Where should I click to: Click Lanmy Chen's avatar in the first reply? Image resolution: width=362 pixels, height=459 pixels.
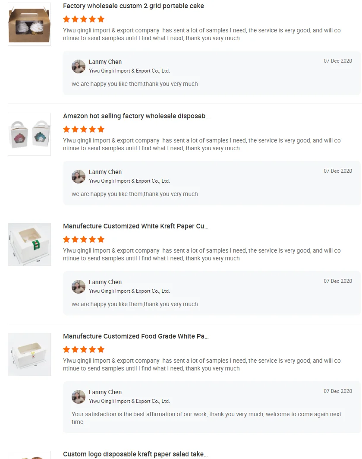(x=79, y=66)
